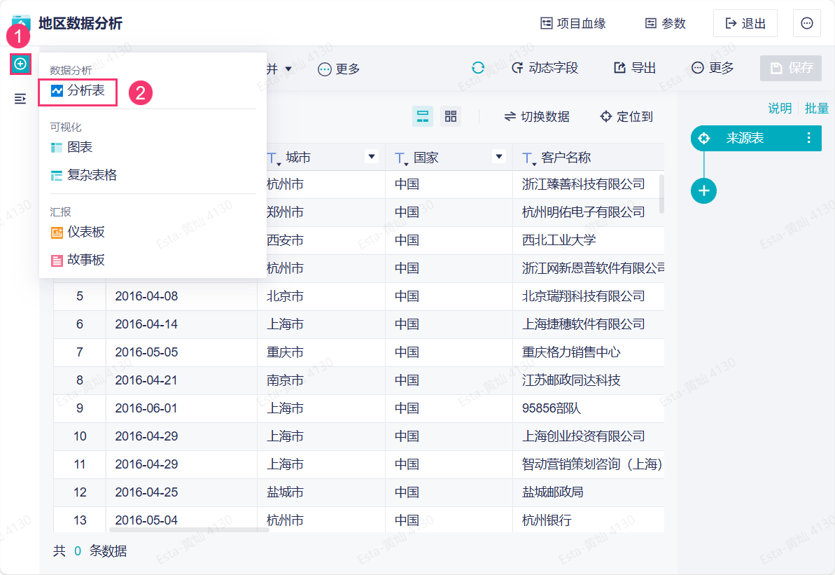Open the 来源表 node three-dot menu
Viewport: 835px width, 575px height.
[x=809, y=138]
